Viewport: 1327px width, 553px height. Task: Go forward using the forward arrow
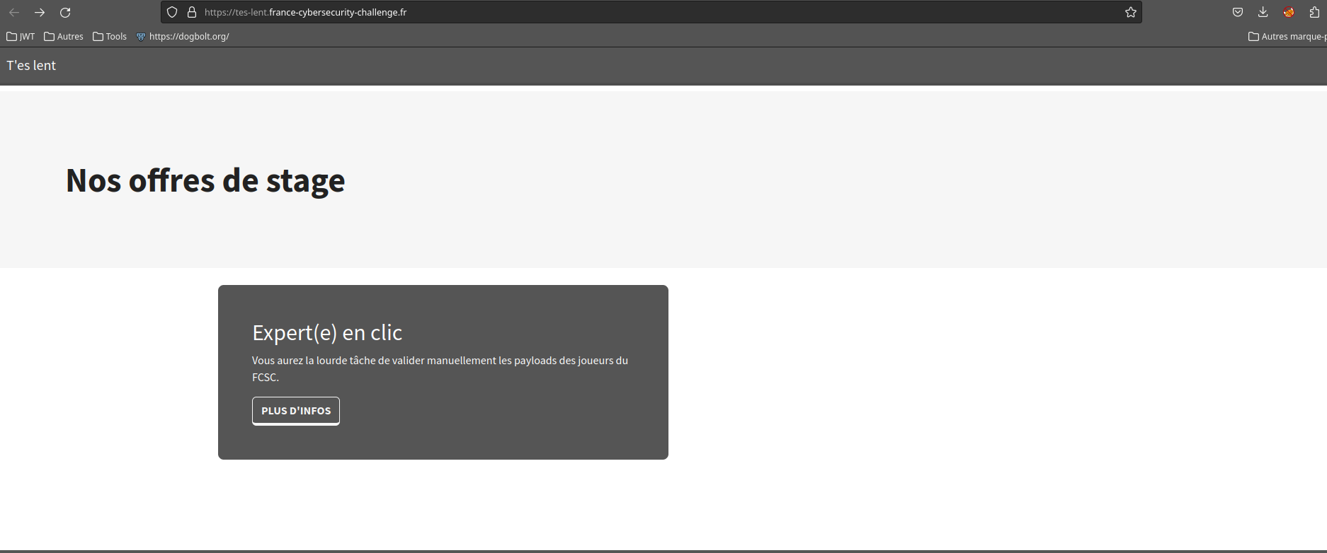[40, 12]
